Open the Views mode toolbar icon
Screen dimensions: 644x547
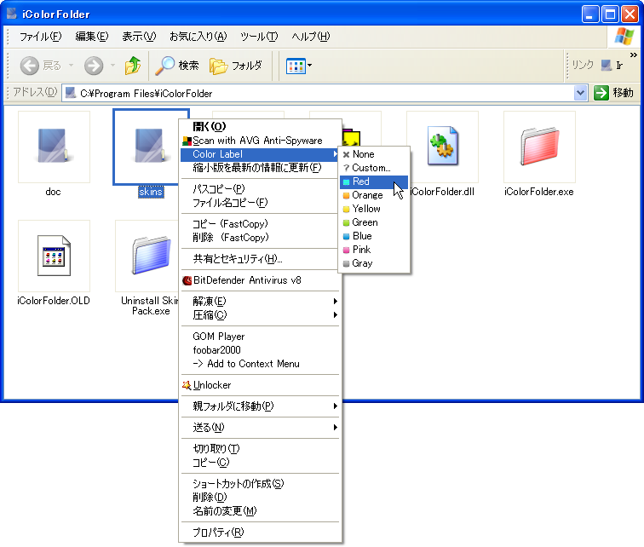pos(296,66)
